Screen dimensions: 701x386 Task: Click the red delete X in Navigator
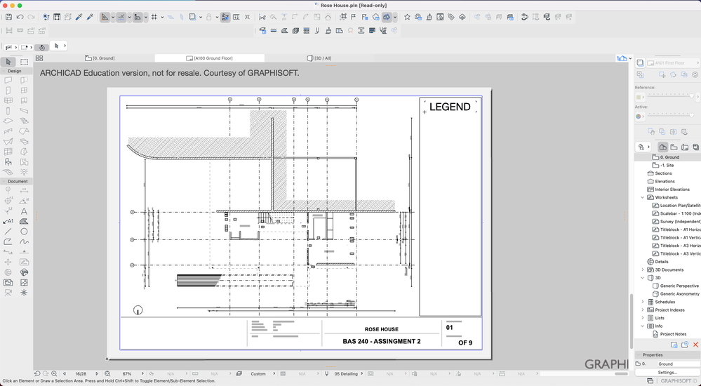click(695, 345)
